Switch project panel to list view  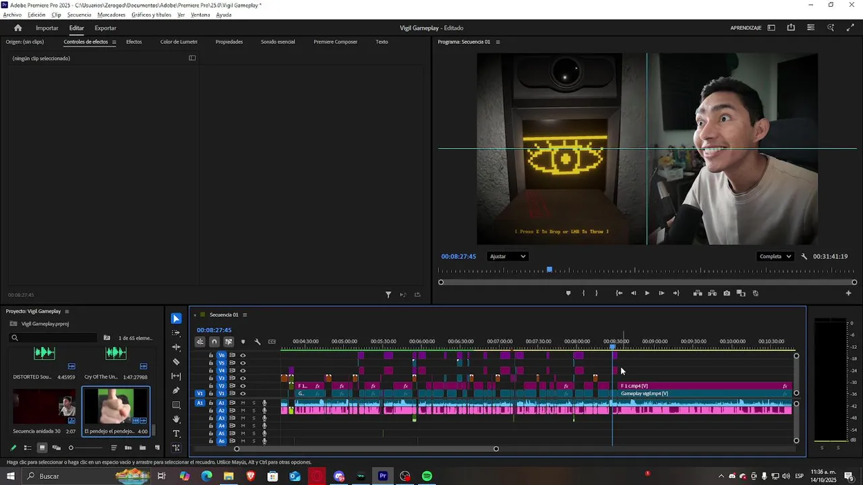(x=28, y=448)
